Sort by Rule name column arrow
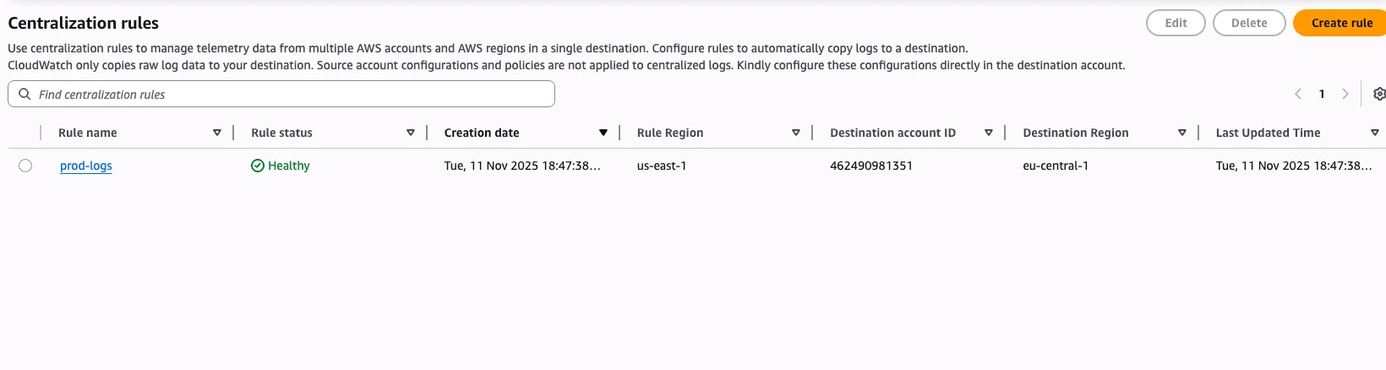This screenshot has width=1386, height=370. point(217,133)
